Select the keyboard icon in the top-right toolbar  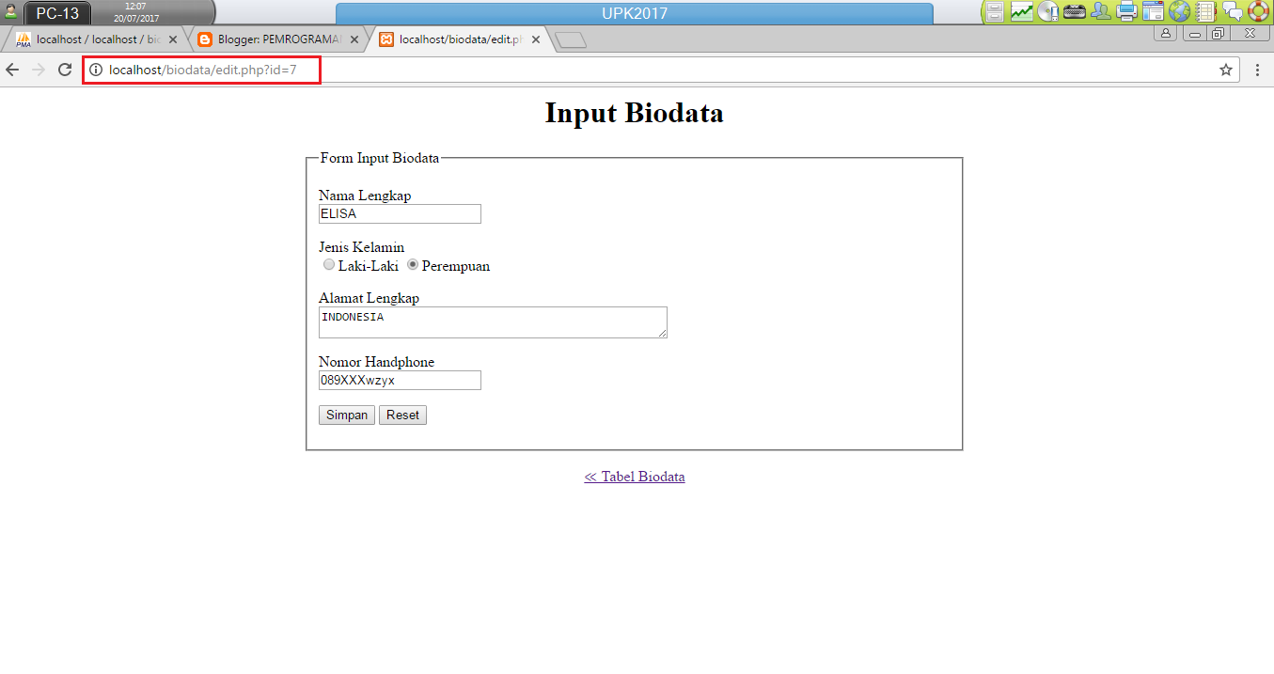click(x=1074, y=11)
